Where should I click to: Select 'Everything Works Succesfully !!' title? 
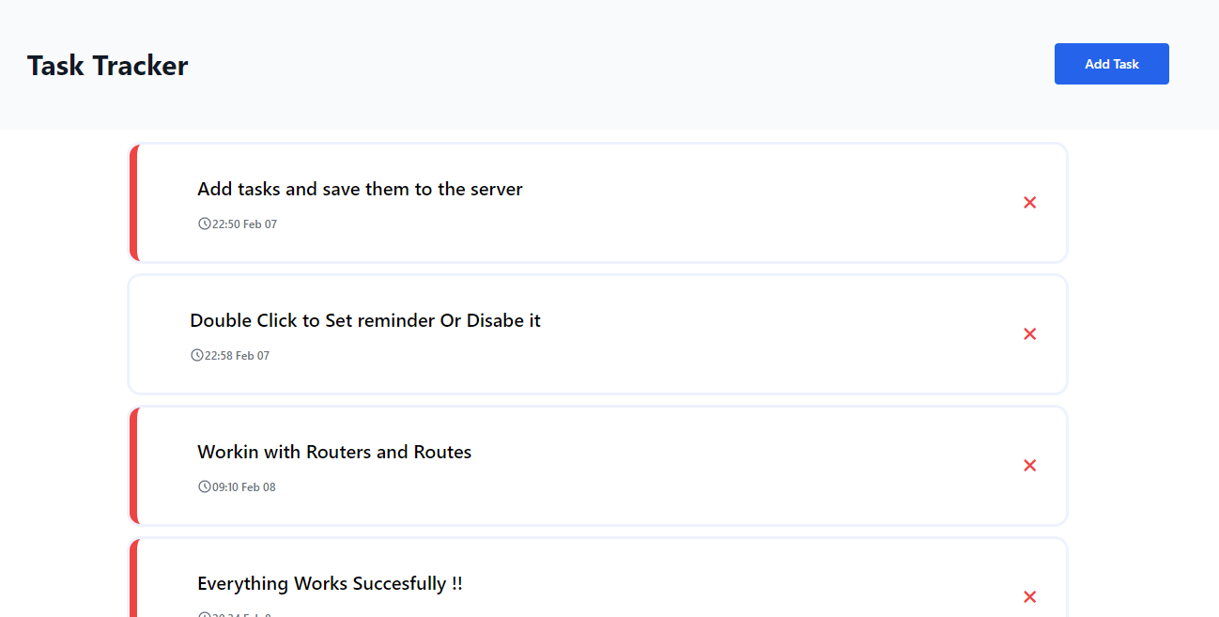(330, 583)
